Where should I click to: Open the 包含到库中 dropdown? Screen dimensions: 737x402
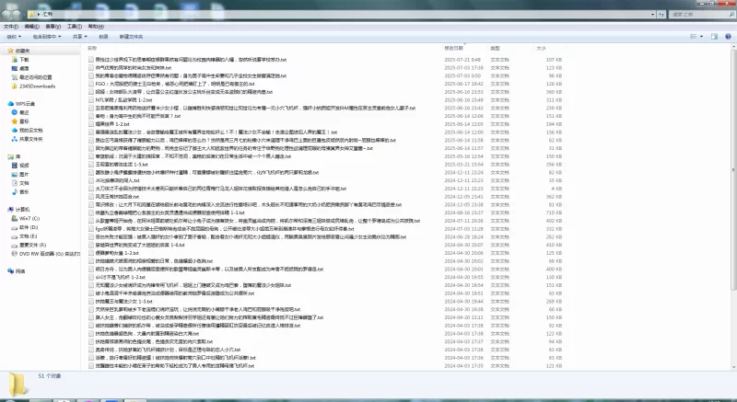tap(47, 36)
